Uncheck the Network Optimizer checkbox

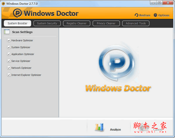click(x=9, y=68)
